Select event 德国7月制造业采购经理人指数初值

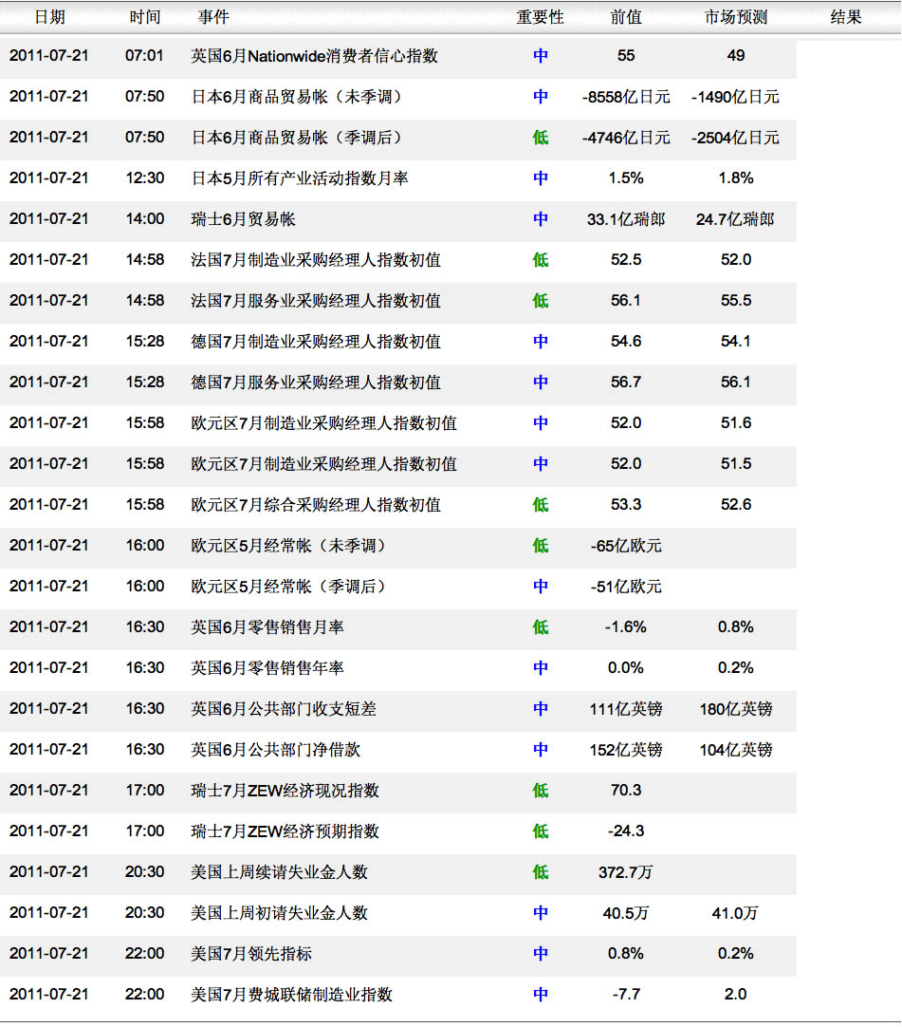(316, 342)
